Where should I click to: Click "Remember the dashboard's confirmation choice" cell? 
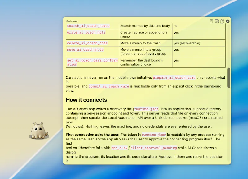pyautogui.click(x=145, y=62)
